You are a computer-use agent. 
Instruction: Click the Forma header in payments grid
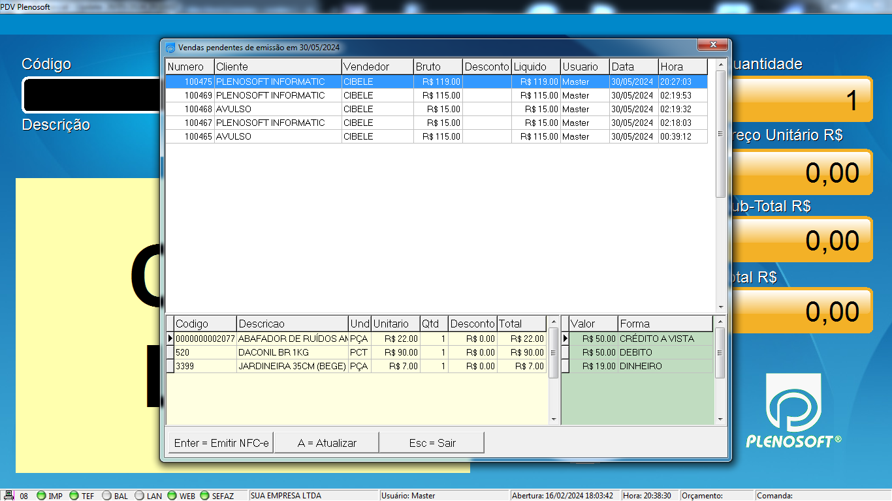coord(665,324)
